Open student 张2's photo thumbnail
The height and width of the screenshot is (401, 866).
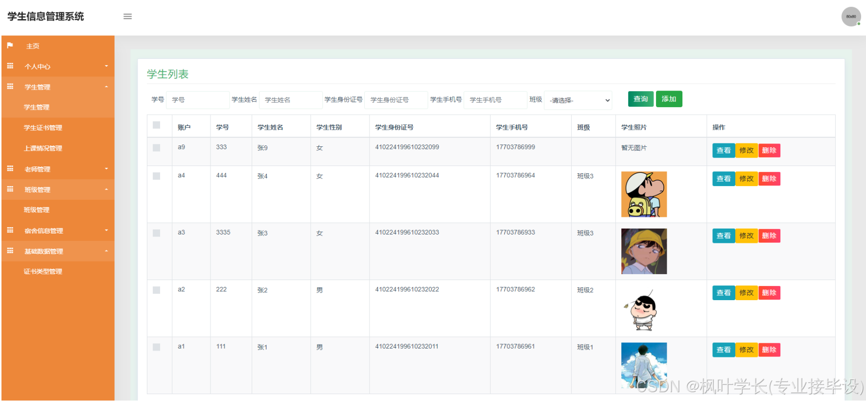click(644, 308)
